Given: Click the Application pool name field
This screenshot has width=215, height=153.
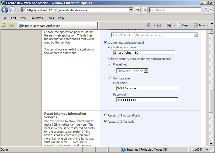Looking at the screenshot, I should (144, 53).
